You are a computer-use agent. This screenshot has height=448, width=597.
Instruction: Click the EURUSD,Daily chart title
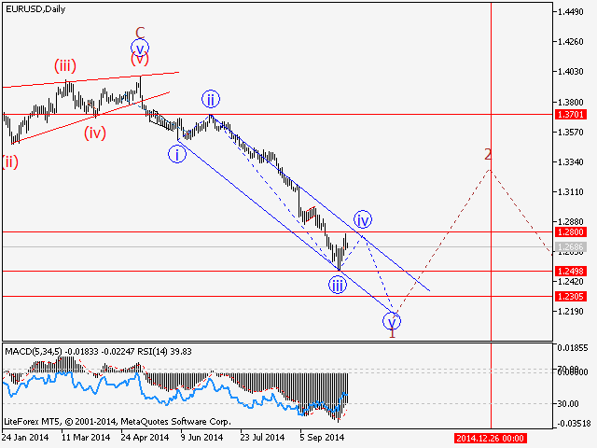(x=35, y=9)
